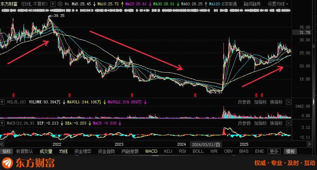Select the dividend marker between 2022 and 2023
Image resolution: width=317 pixels, height=170 pixels.
click(x=69, y=95)
